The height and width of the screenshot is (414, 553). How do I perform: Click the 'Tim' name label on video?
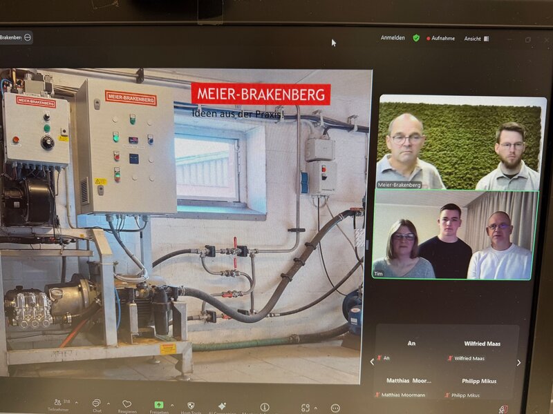point(378,273)
